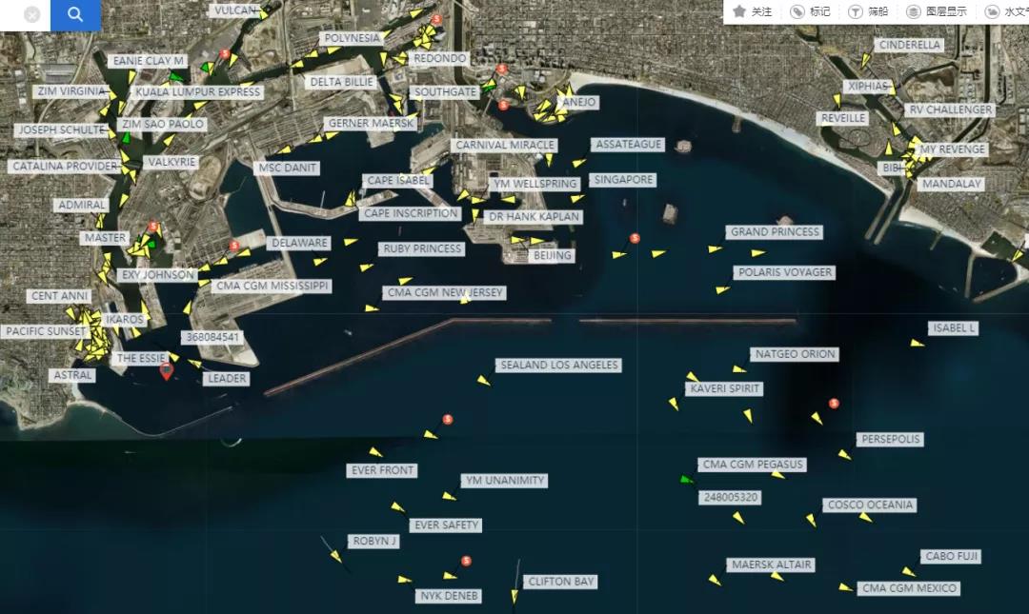Open the 水文 hydrology toolbar item
The image size is (1029, 614).
coord(1006,11)
